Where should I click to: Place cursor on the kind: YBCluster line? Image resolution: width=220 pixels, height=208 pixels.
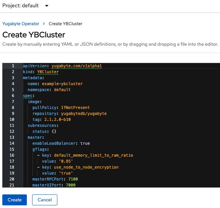[41, 72]
